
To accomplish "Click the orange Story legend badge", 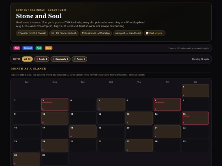I will coord(49,48).
